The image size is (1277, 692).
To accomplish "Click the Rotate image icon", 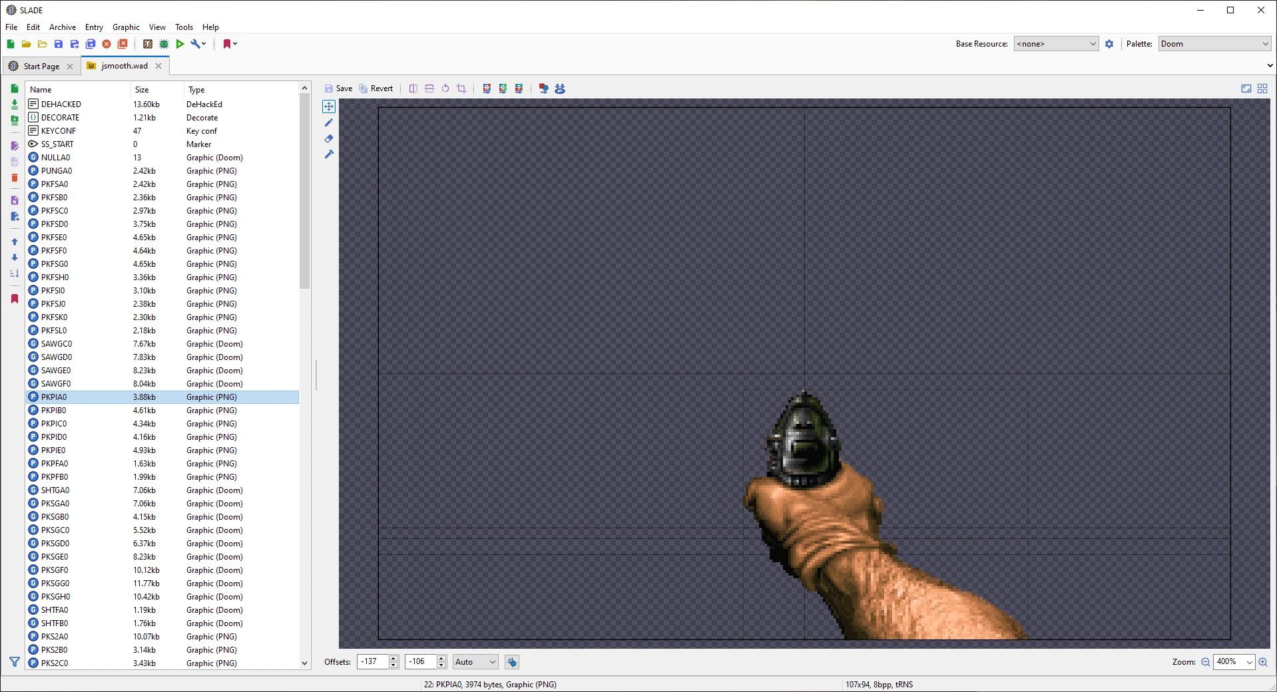I will tap(445, 88).
